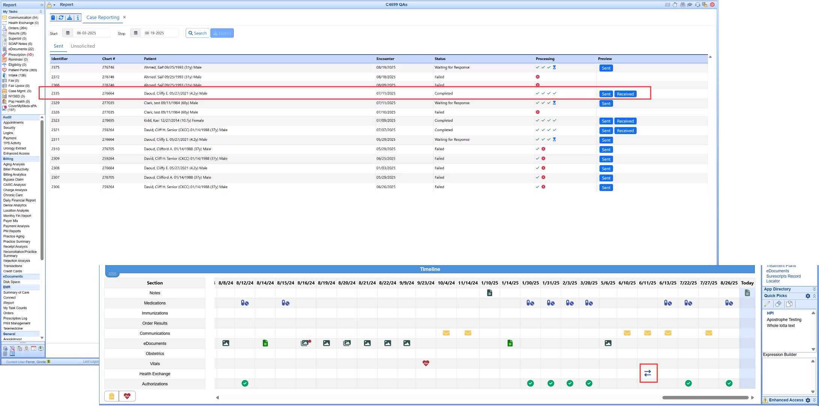Open Communication tasks in sidebar
The width and height of the screenshot is (819, 406).
tap(23, 18)
